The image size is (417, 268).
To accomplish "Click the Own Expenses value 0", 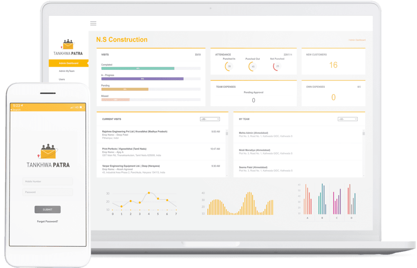I will point(334,97).
